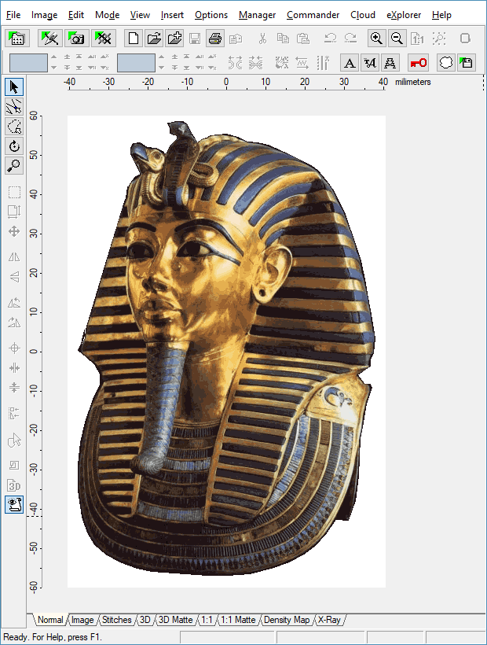Click the red key icon

(x=419, y=63)
